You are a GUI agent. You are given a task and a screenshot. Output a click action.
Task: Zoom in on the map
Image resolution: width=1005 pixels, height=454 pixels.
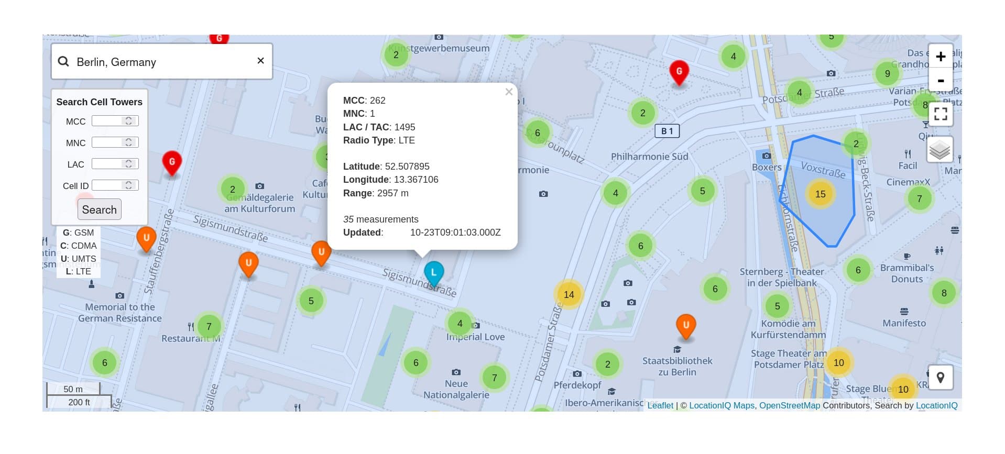(x=941, y=57)
